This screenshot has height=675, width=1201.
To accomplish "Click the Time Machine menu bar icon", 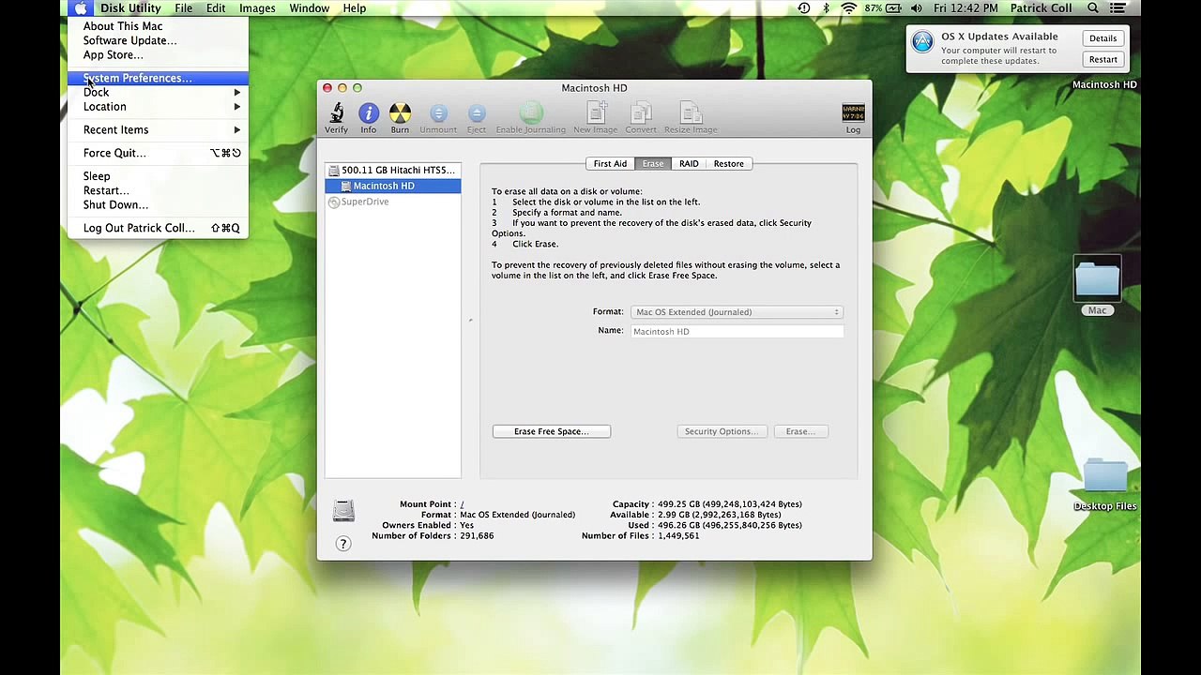I will (x=804, y=8).
